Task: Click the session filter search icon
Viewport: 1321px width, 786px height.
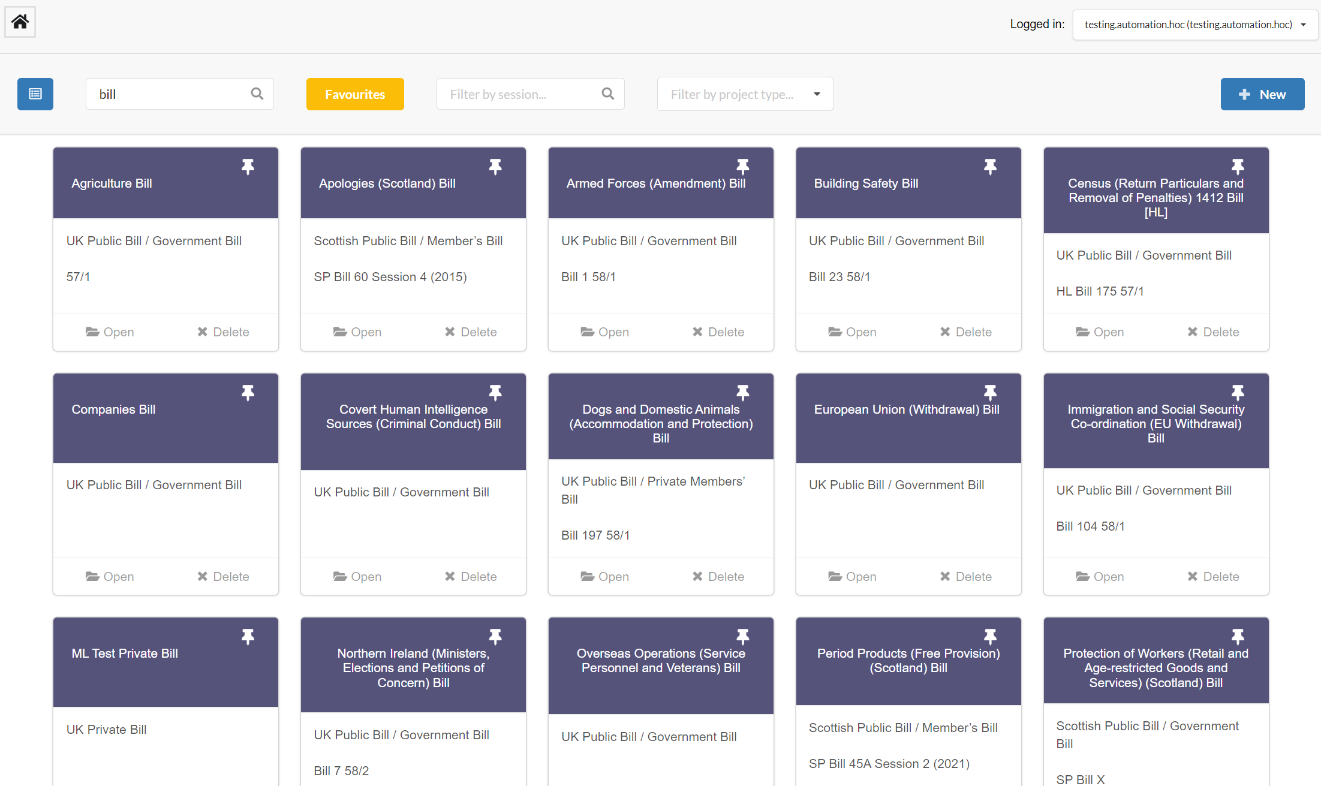Action: click(x=608, y=94)
